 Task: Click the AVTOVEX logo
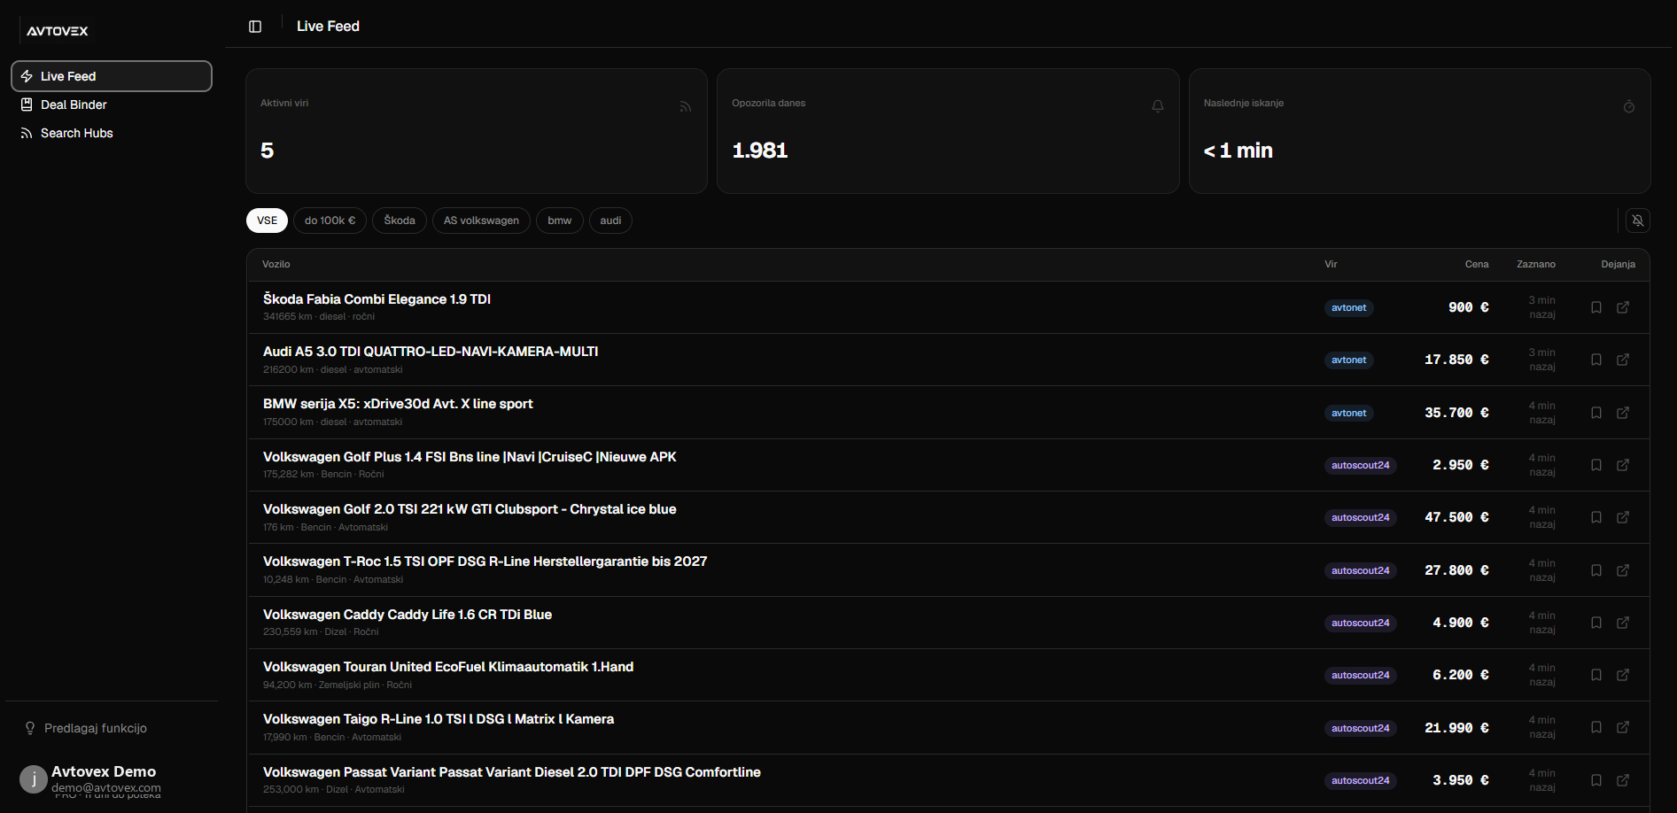coord(58,31)
